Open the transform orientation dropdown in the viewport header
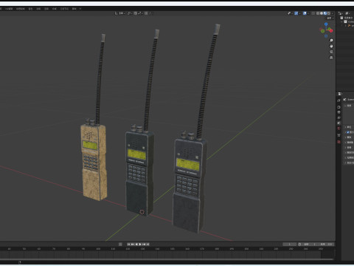Image resolution: width=354 pixels, height=266 pixels. coord(120,13)
